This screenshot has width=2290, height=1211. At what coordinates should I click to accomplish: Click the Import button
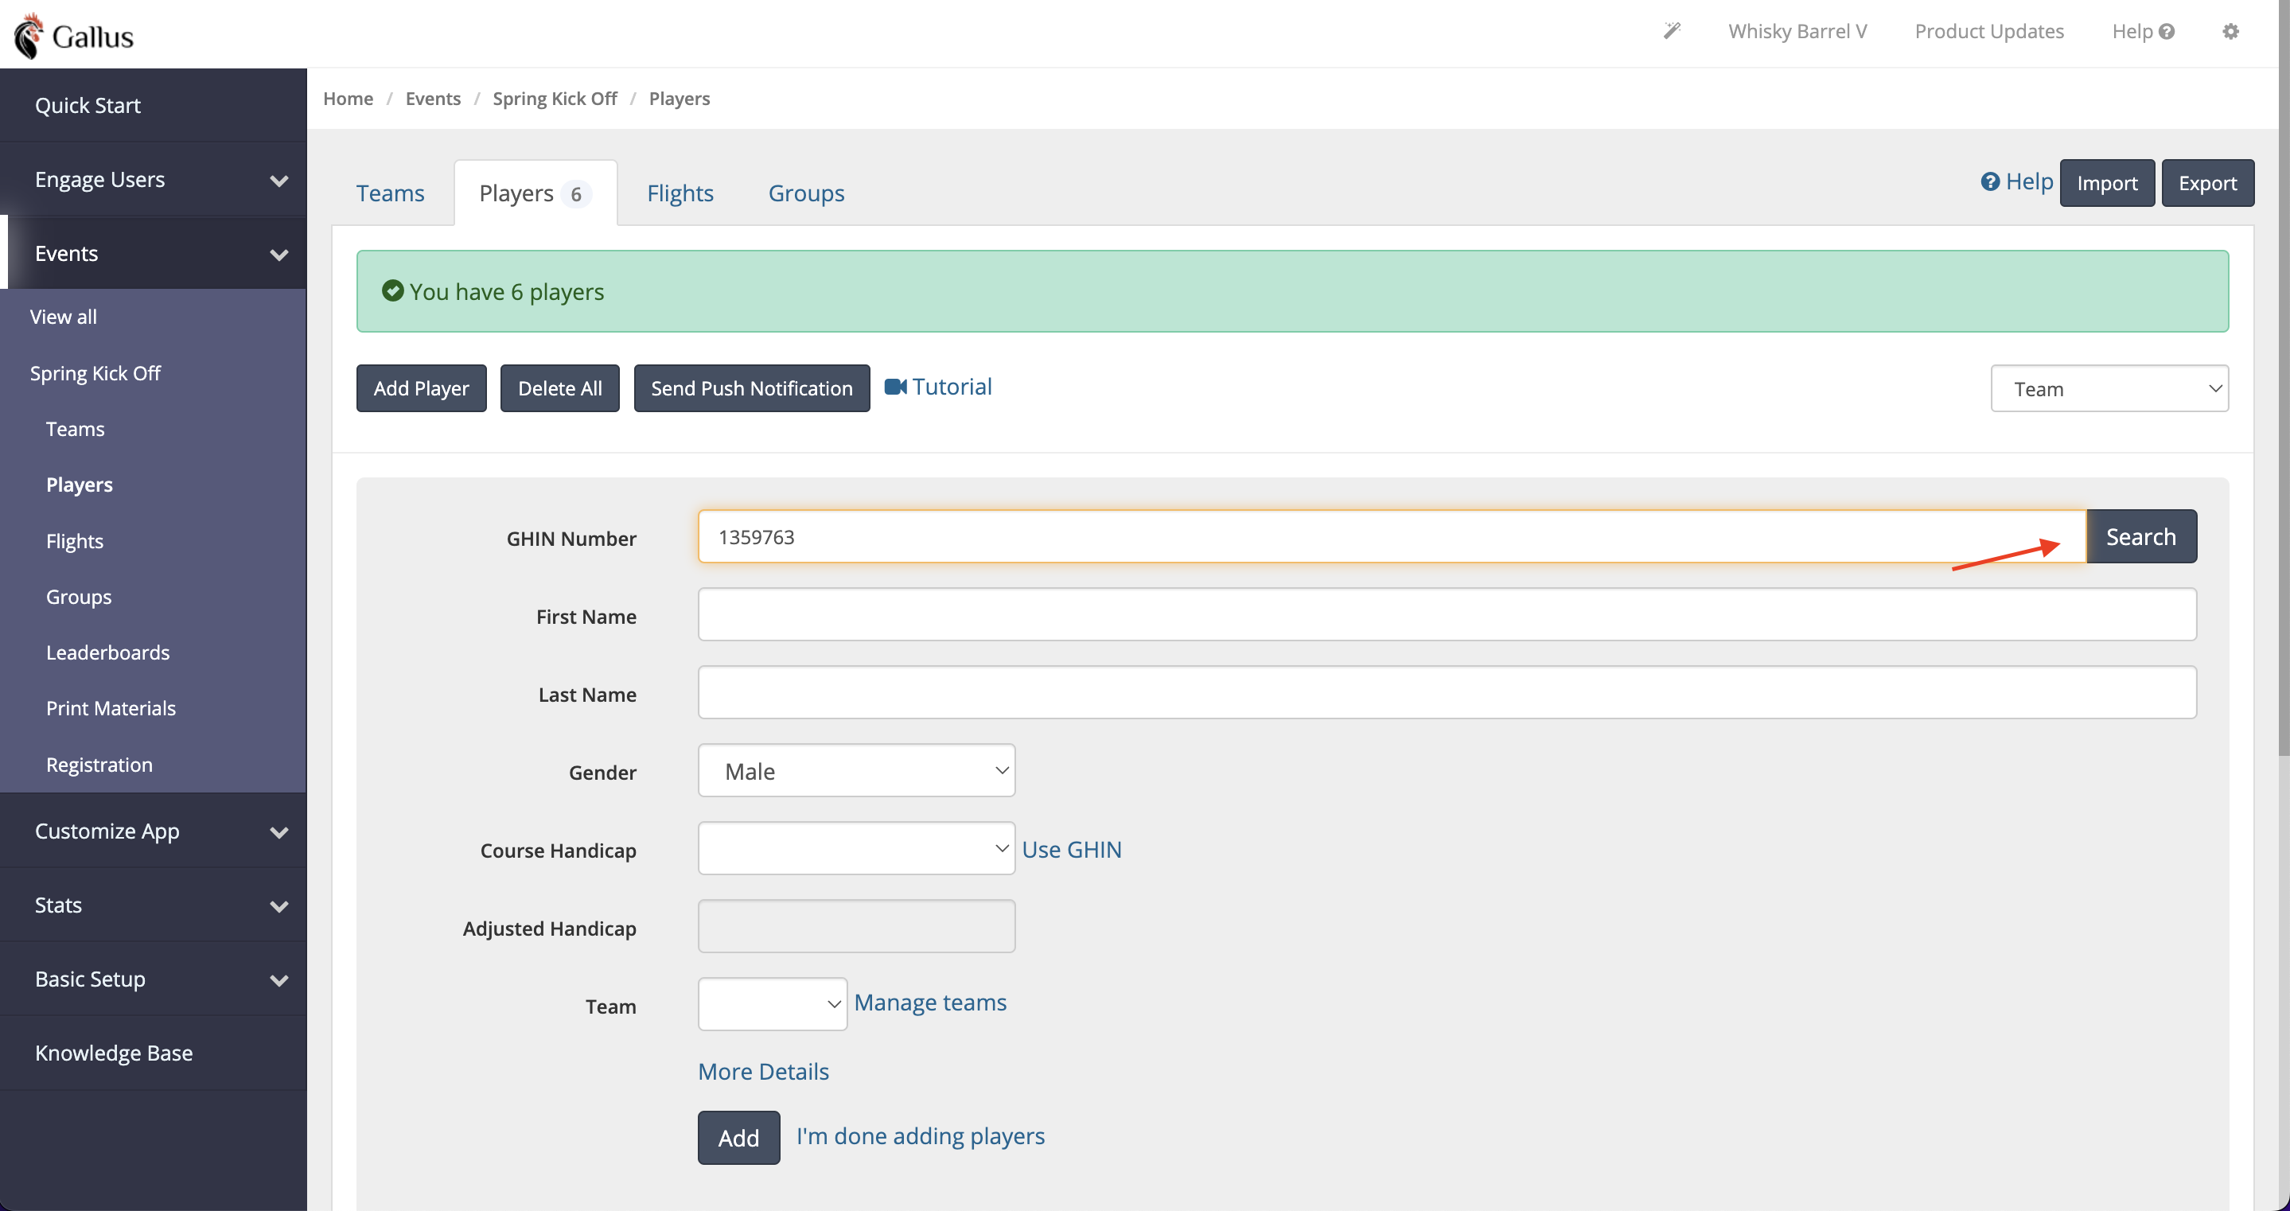pos(2107,183)
